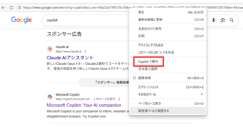Click the claude.ai favicon

(x=50, y=49)
